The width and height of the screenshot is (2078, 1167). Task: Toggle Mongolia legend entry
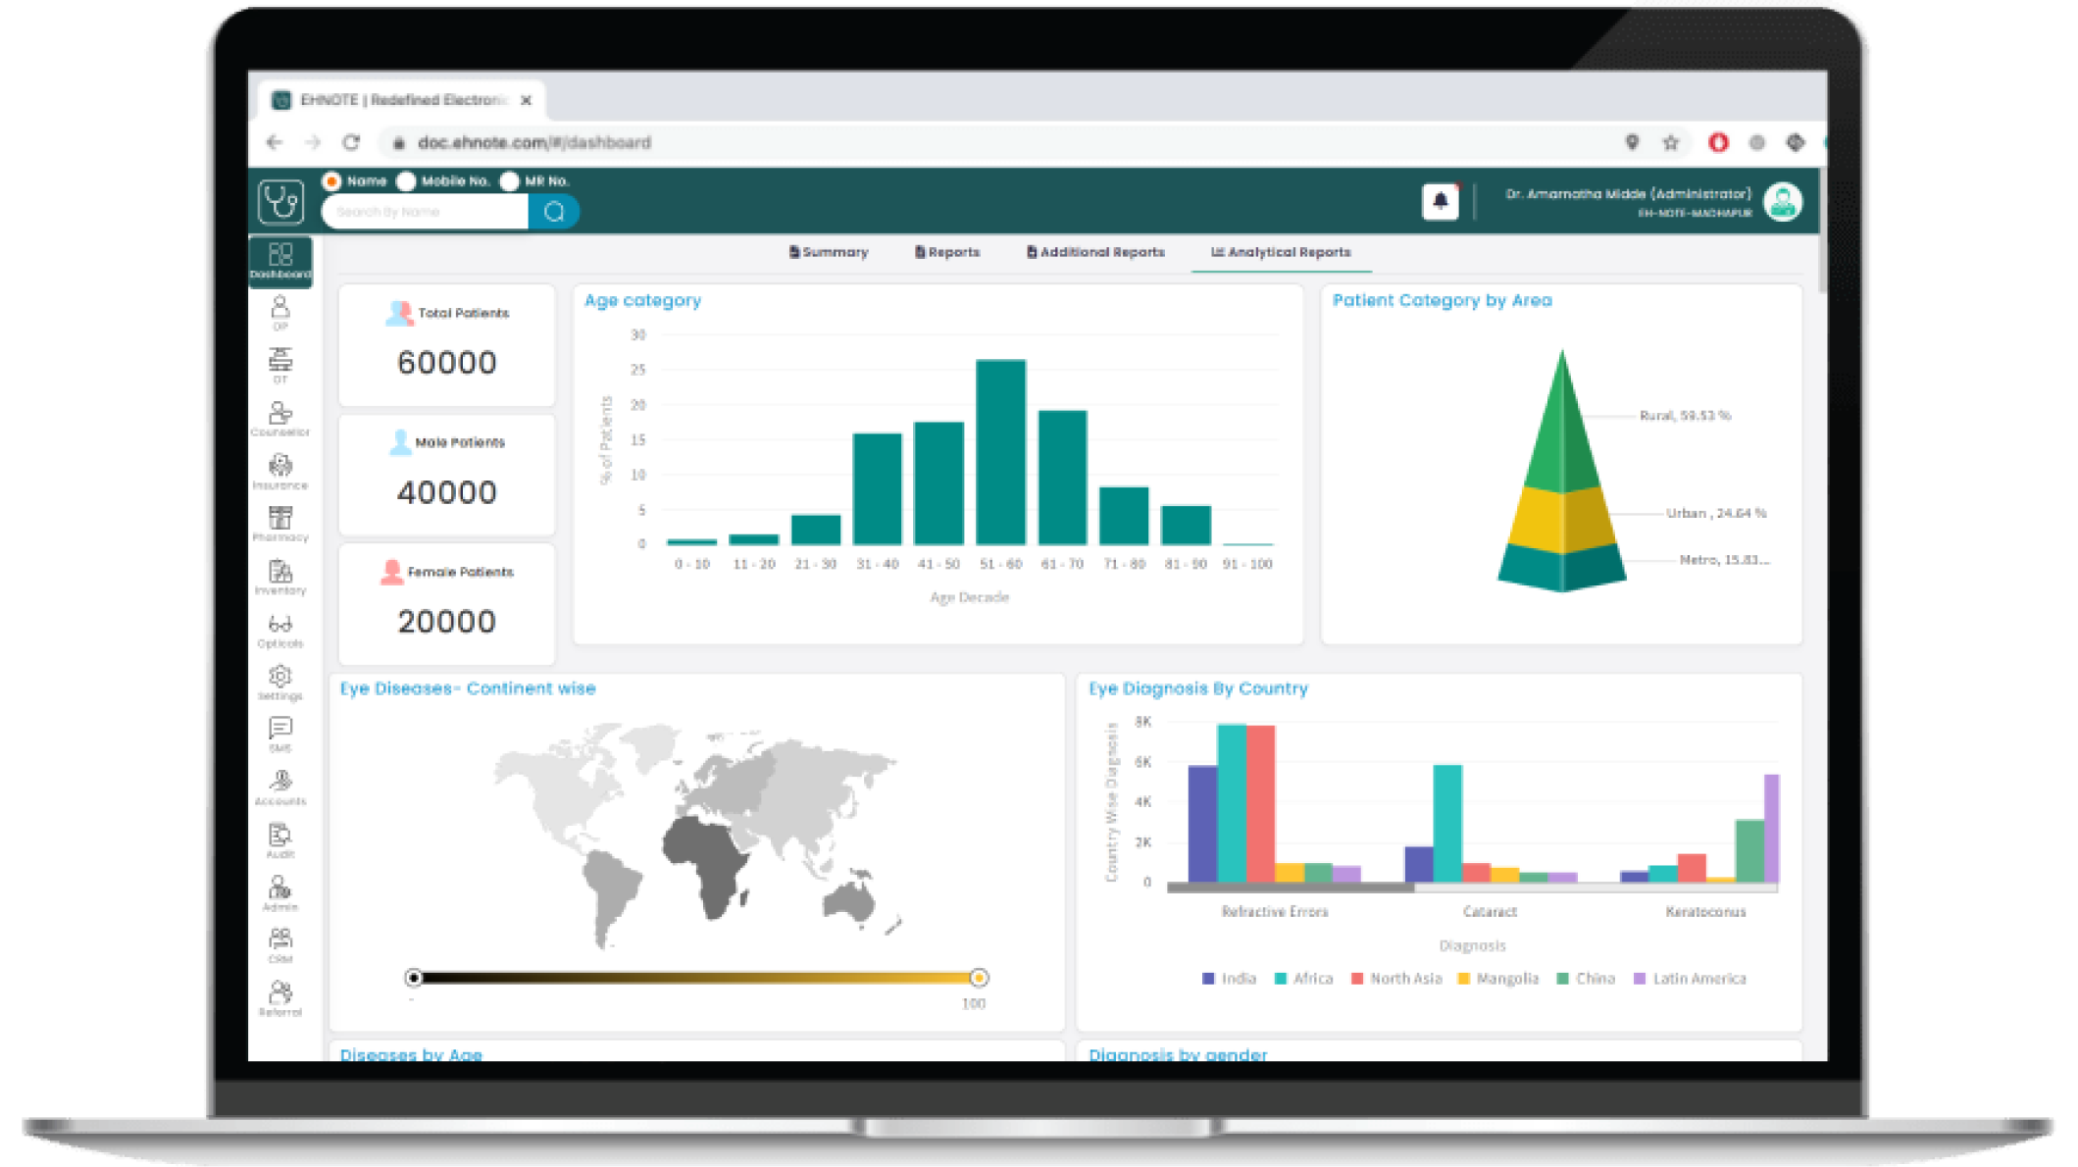point(1498,979)
